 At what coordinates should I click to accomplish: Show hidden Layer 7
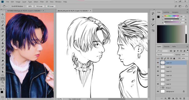click(x=158, y=80)
